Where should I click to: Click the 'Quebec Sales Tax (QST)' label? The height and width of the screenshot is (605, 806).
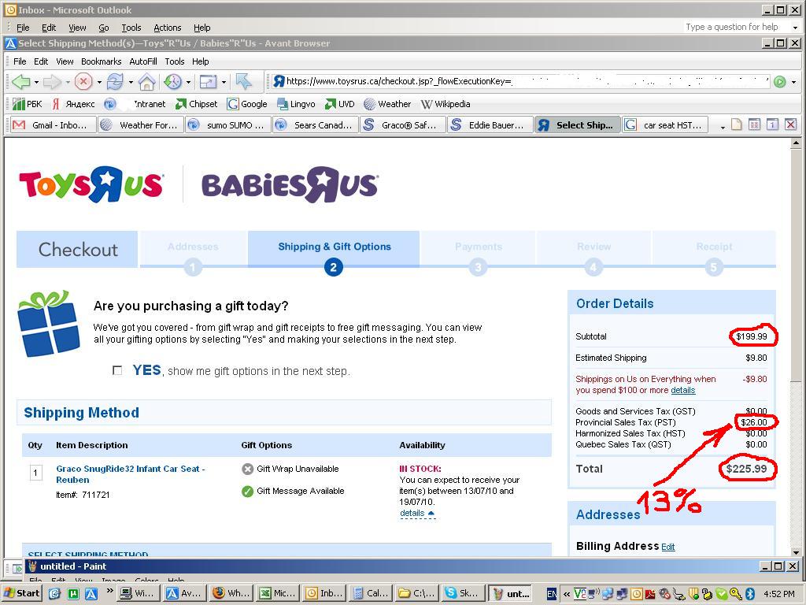click(x=623, y=444)
